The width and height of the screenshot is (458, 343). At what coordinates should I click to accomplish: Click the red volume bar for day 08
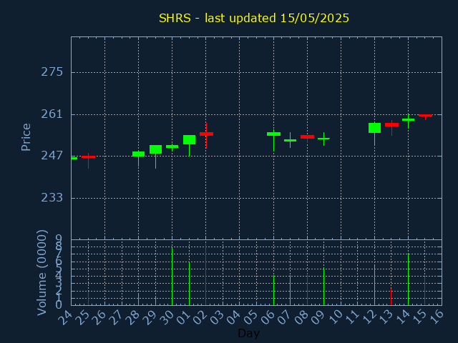click(x=307, y=289)
